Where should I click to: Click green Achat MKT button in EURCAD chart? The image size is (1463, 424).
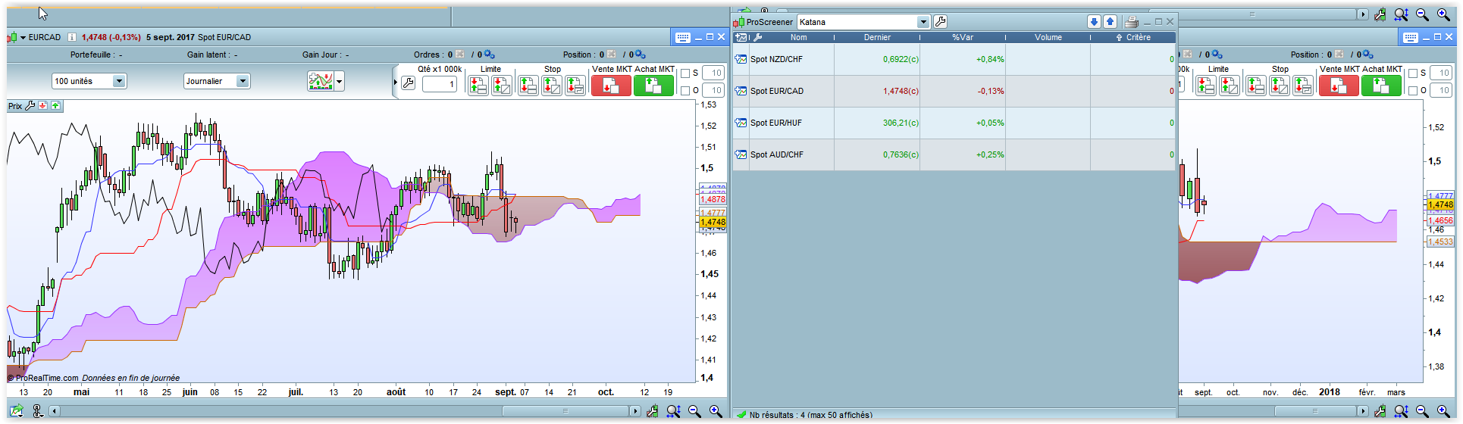pos(653,86)
